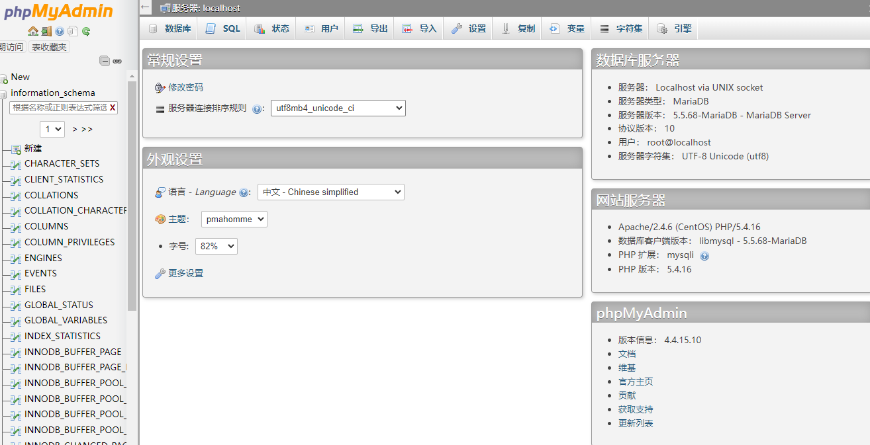
Task: Click the table icon next to GLOBAL_STATUS
Action: [16, 305]
